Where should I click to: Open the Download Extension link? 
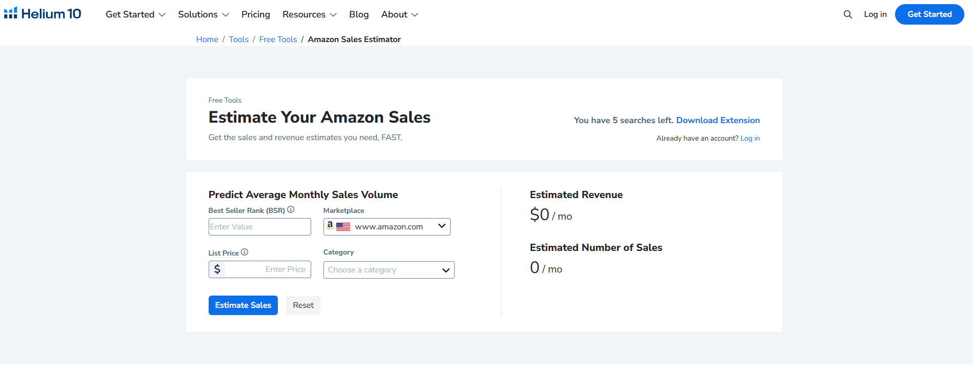[x=718, y=120]
